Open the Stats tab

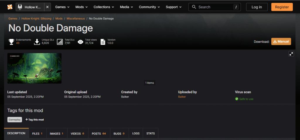pos(151,134)
